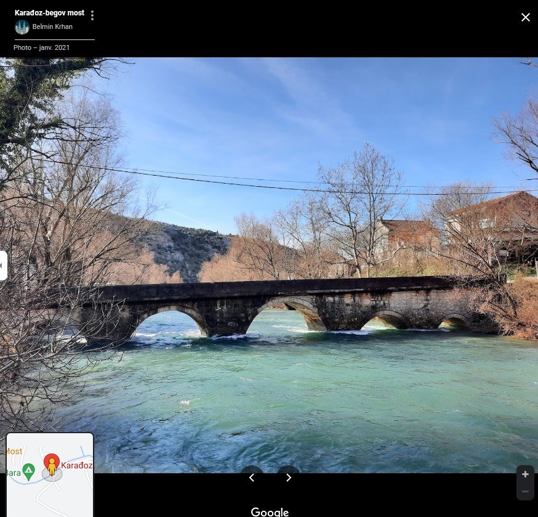Select the green campground marker on minimap

point(28,473)
